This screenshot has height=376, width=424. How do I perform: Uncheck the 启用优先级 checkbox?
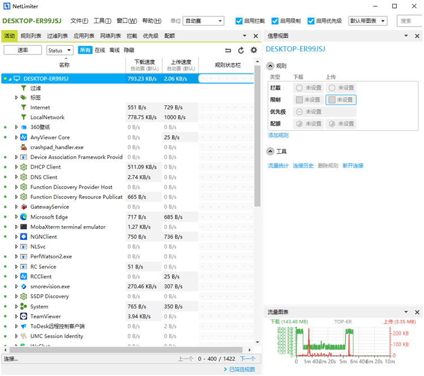click(x=311, y=21)
